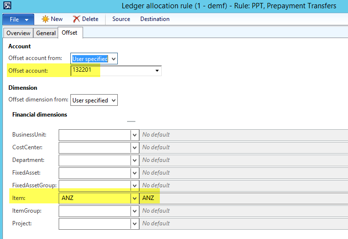Open the BusinessUnit dimension dropdown arrow
Screen dimensions: 348x239
tap(134, 135)
